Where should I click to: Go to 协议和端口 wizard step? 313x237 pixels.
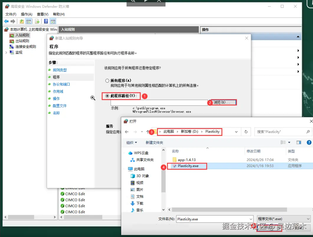(x=61, y=84)
